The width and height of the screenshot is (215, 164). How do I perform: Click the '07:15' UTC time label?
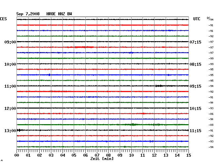click(x=195, y=42)
